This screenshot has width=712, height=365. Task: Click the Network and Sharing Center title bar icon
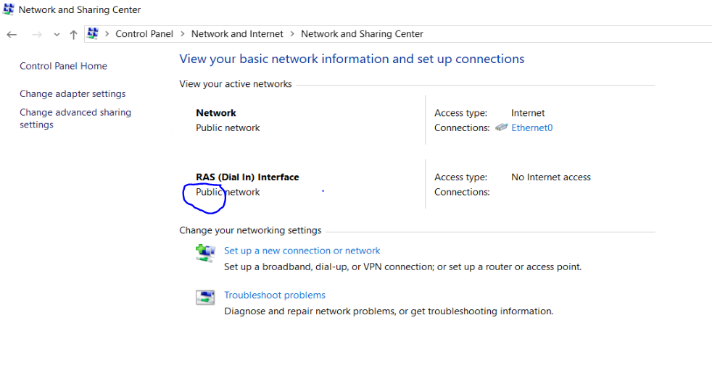point(8,9)
